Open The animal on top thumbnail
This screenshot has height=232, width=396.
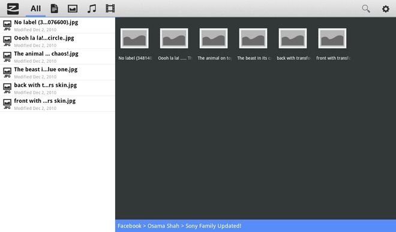click(214, 38)
